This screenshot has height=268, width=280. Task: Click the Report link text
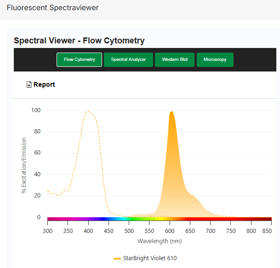(x=44, y=84)
